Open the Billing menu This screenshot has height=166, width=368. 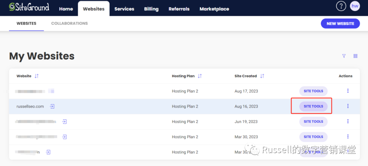tap(151, 9)
